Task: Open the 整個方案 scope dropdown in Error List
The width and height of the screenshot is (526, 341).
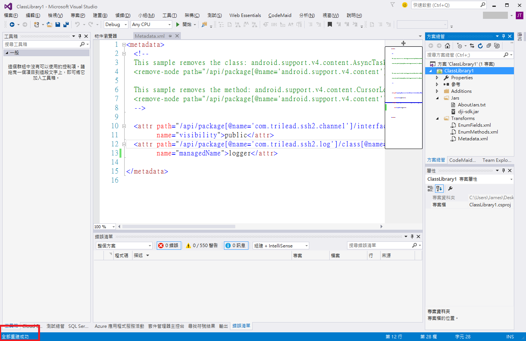Action: (124, 246)
